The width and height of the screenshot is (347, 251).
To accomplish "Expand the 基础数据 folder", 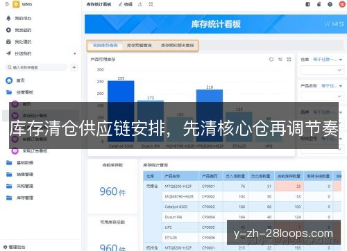I will click(x=19, y=163).
